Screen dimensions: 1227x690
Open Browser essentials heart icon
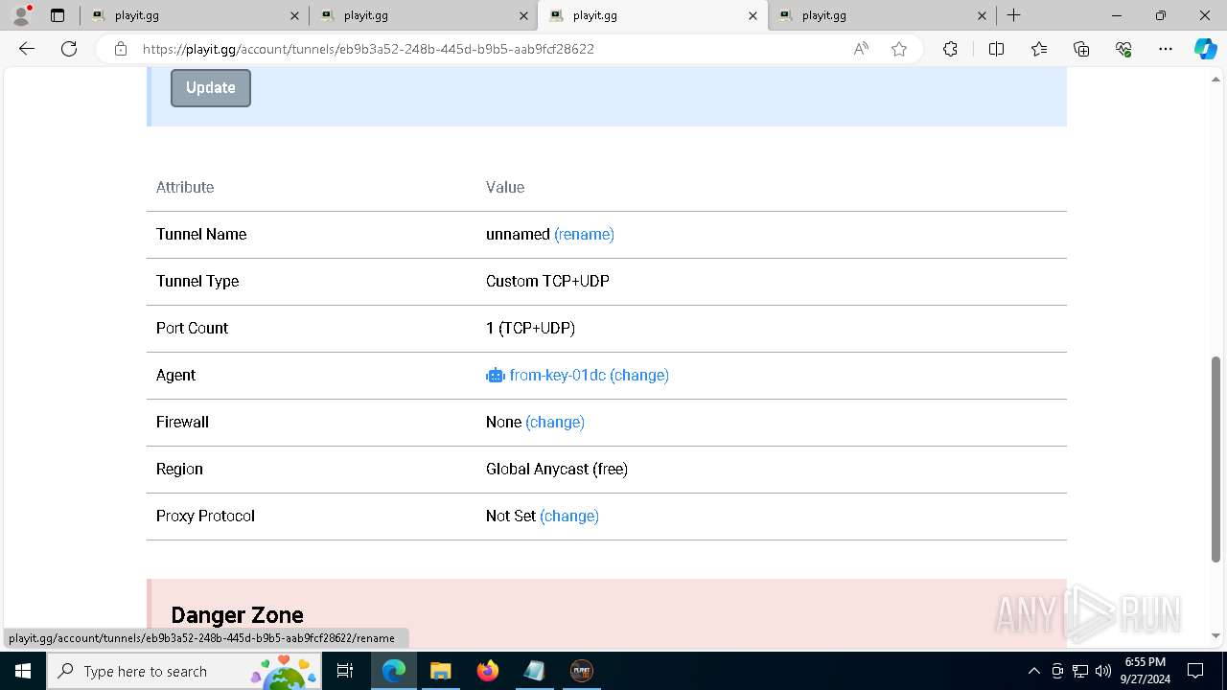click(x=1123, y=49)
